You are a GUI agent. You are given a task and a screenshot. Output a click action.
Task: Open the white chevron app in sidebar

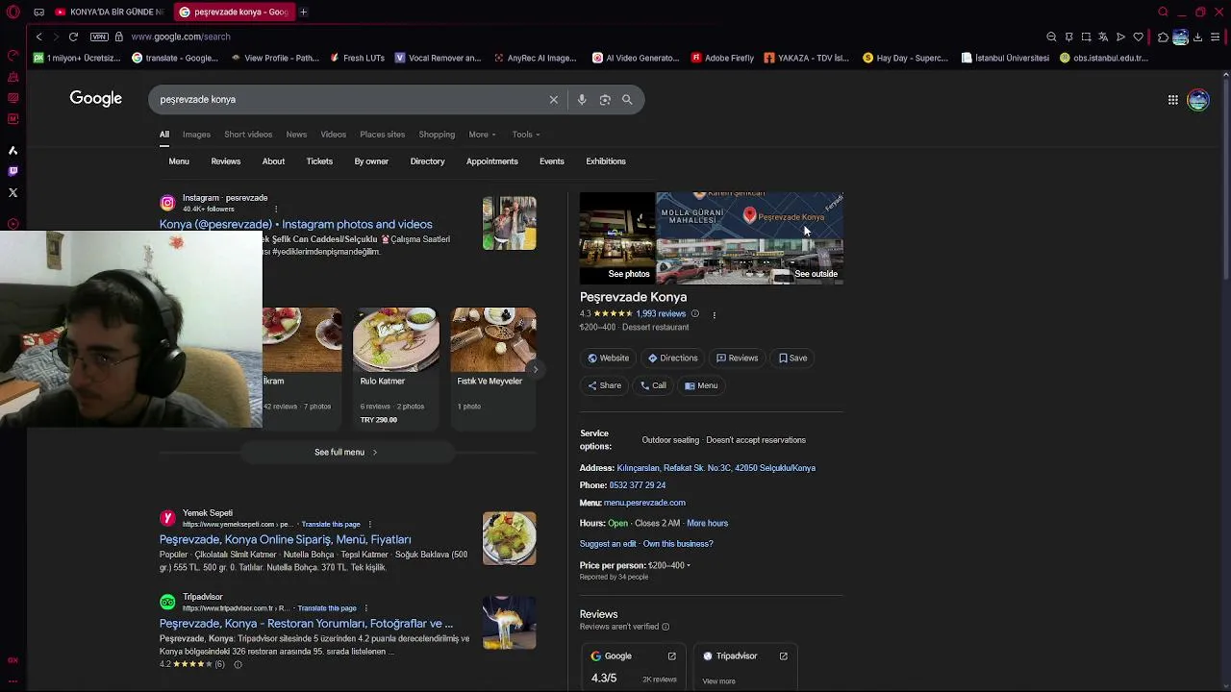[13, 150]
